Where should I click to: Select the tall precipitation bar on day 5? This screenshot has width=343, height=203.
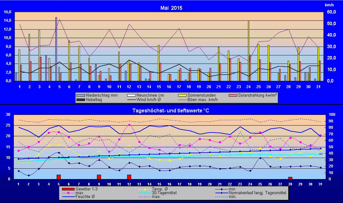pos(56,49)
